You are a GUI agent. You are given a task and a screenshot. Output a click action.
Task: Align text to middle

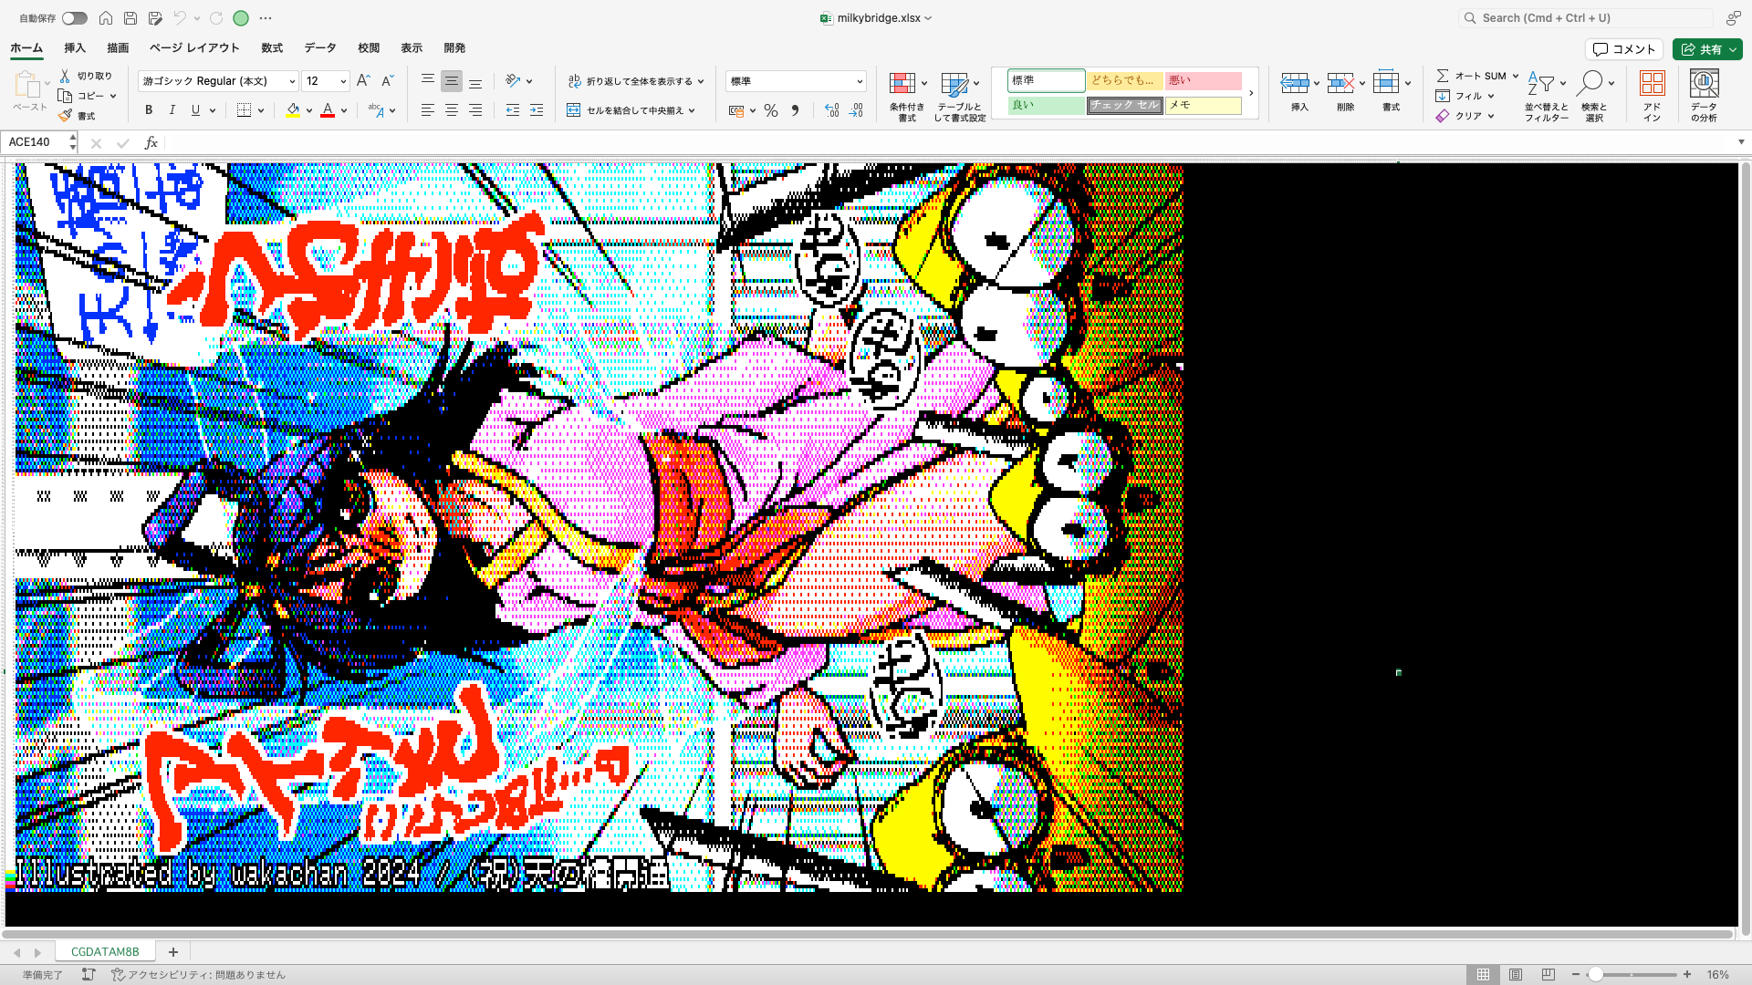[451, 81]
